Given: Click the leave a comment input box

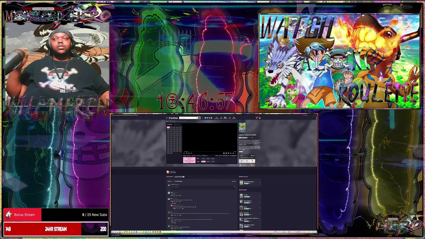Looking at the screenshot, I should (203, 187).
